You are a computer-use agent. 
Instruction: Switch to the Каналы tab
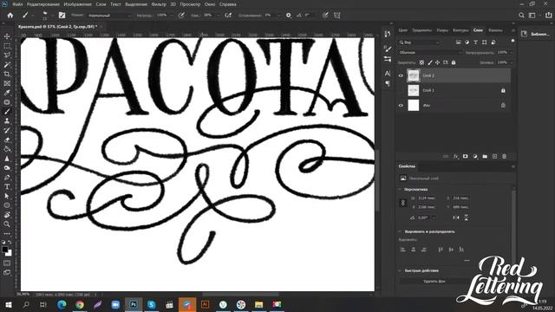click(x=495, y=30)
